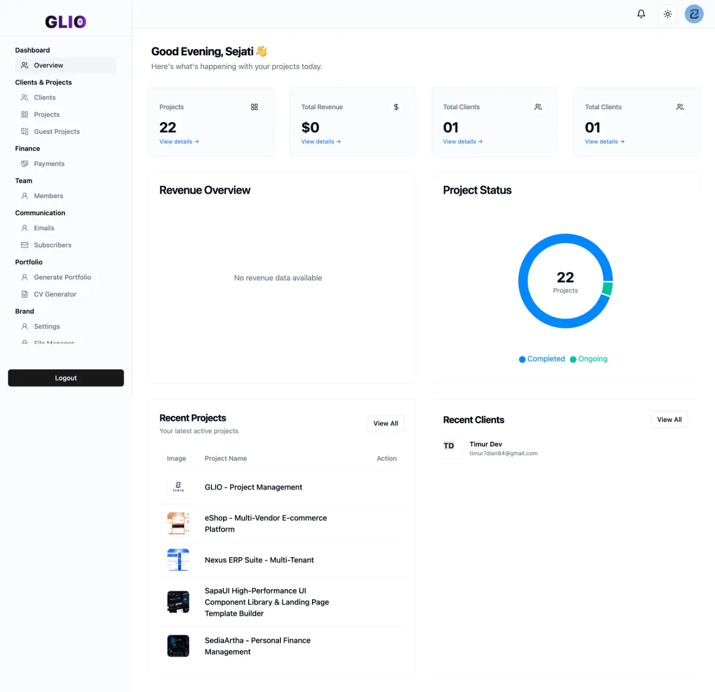Click the Payments handshake icon
The height and width of the screenshot is (692, 715).
(25, 163)
